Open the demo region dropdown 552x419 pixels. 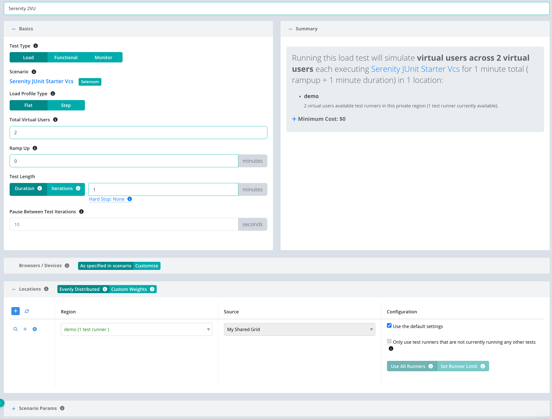click(x=136, y=329)
